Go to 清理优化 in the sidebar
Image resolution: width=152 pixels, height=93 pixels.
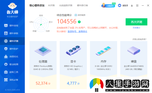(12, 57)
